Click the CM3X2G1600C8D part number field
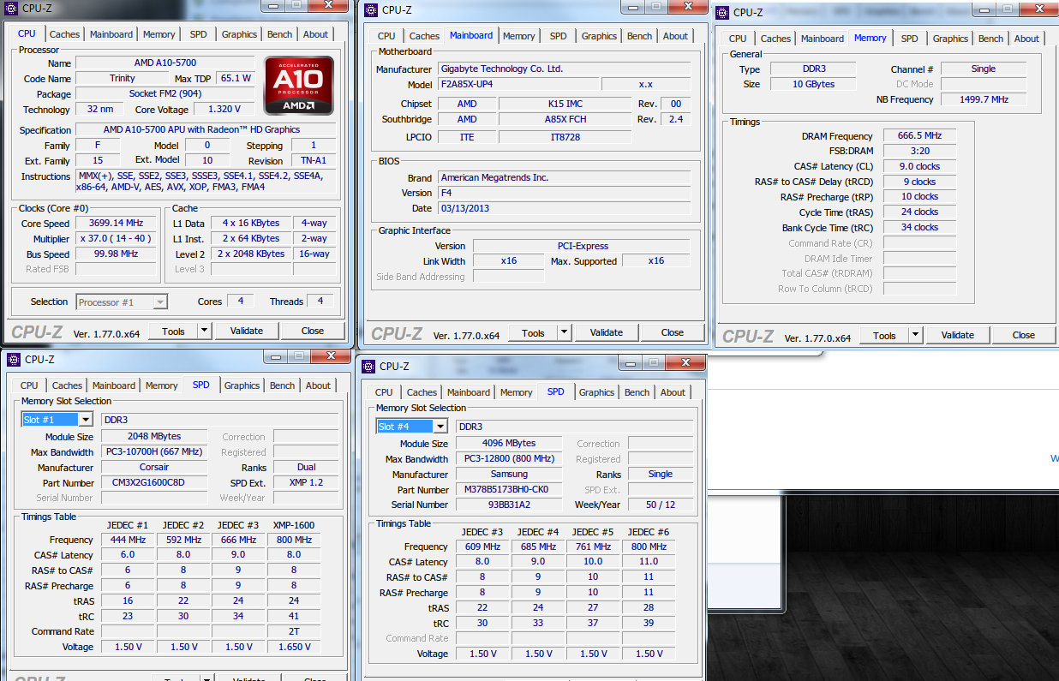Image resolution: width=1059 pixels, height=681 pixels. (154, 482)
